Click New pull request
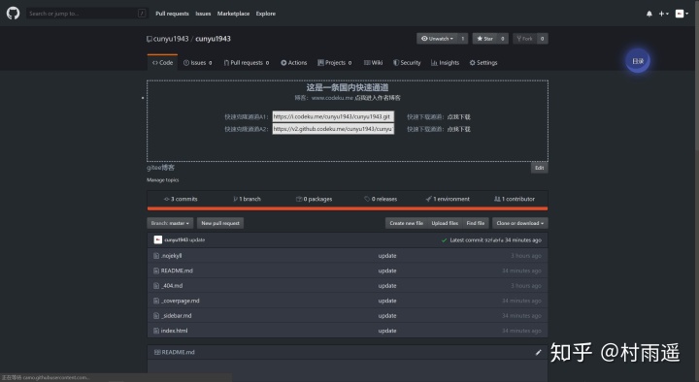The image size is (699, 382). [x=220, y=223]
